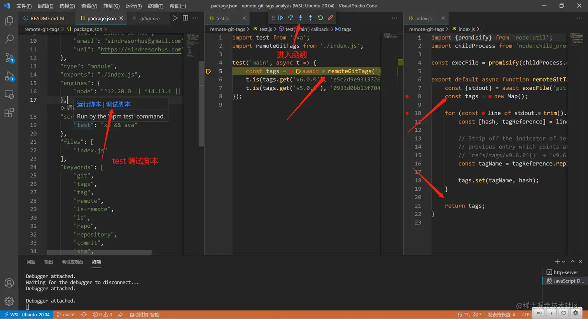Open the Search view in activity bar
The width and height of the screenshot is (588, 319).
[x=9, y=39]
